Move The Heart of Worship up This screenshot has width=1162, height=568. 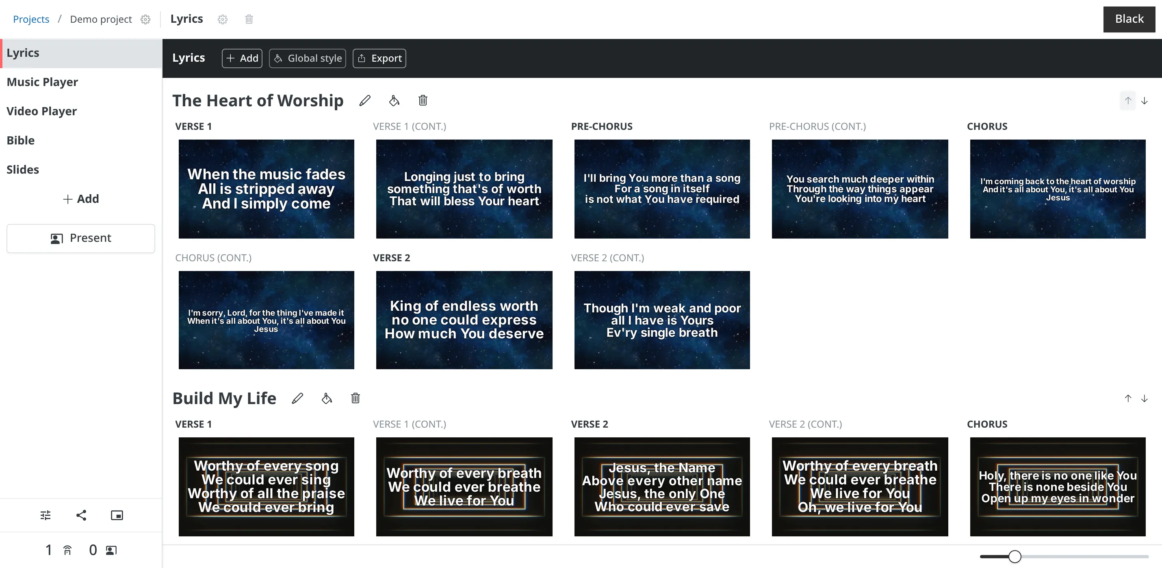[x=1128, y=101]
